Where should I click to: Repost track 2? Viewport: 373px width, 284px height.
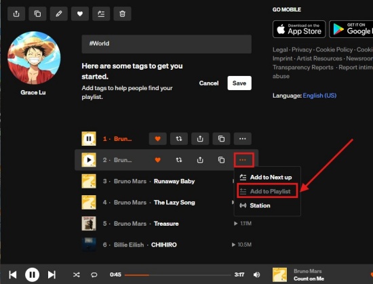pos(179,160)
